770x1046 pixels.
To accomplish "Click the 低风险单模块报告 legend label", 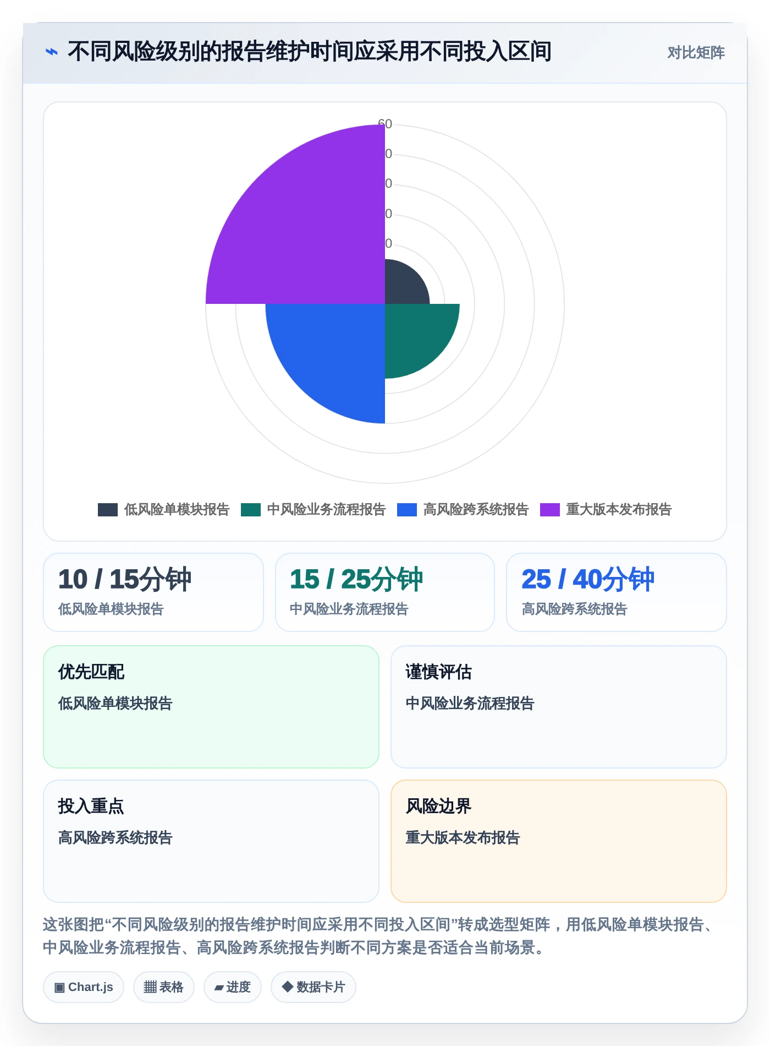I will click(177, 510).
